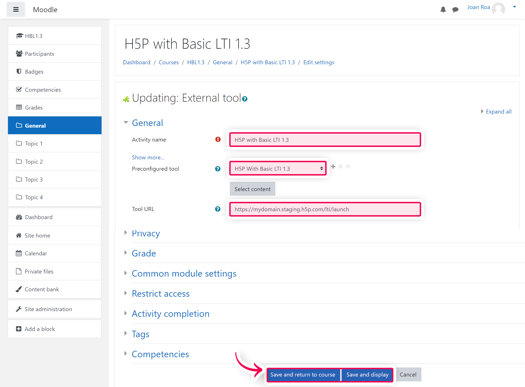The height and width of the screenshot is (387, 525).
Task: Click Dashboard breadcrumb link
Action: tap(136, 62)
